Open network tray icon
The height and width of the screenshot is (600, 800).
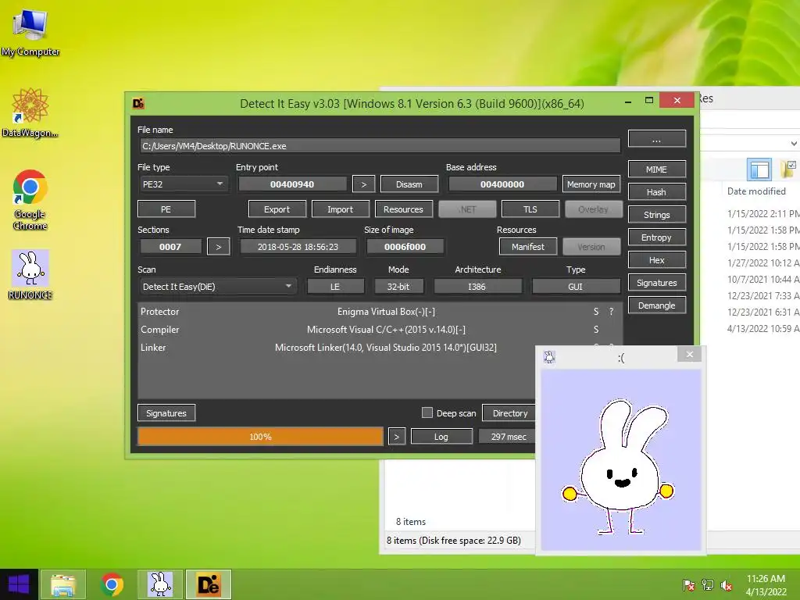tap(708, 585)
